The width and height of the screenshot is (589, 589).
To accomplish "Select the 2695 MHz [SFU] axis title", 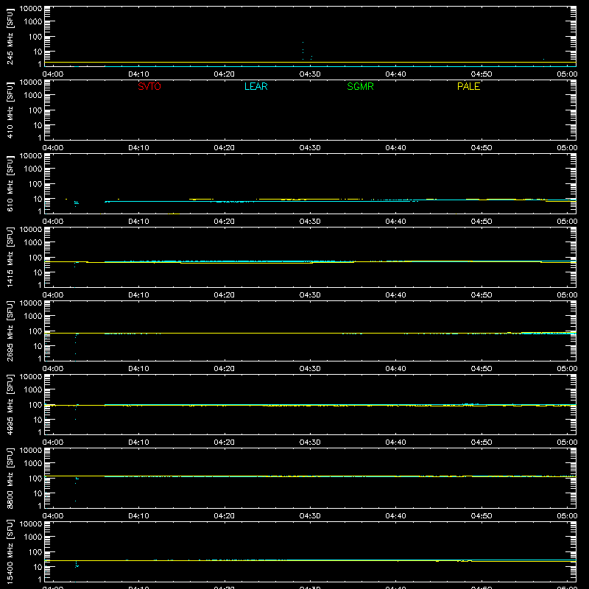I will pyautogui.click(x=10, y=331).
